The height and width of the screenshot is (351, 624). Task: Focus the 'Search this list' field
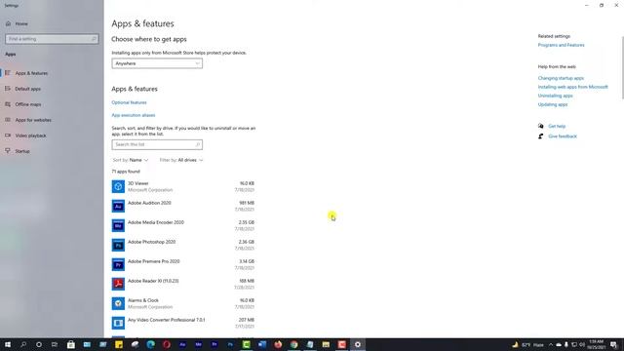(157, 144)
